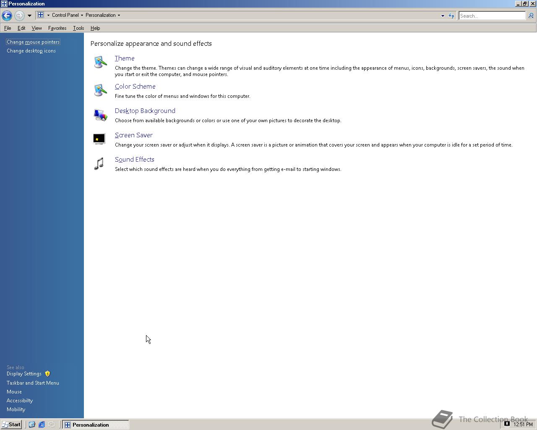The width and height of the screenshot is (537, 430).
Task: Minimize the Personalization window
Action: click(518, 4)
